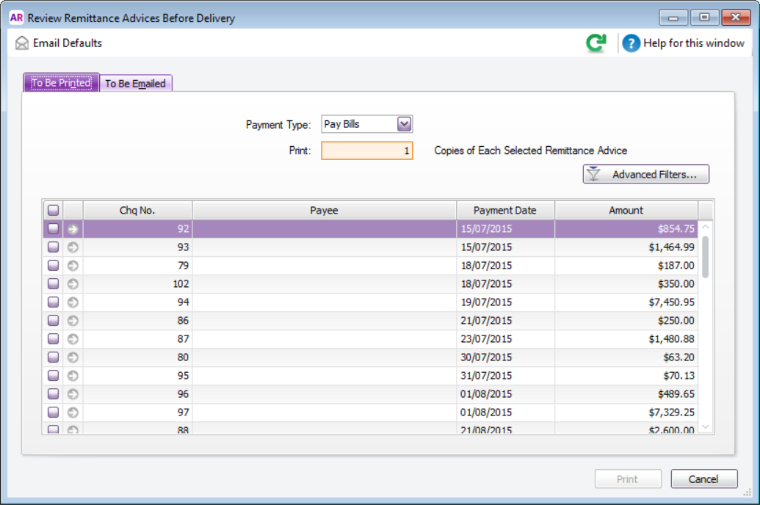Tick checkbox for cheque 102
Image resolution: width=760 pixels, height=505 pixels.
[54, 284]
